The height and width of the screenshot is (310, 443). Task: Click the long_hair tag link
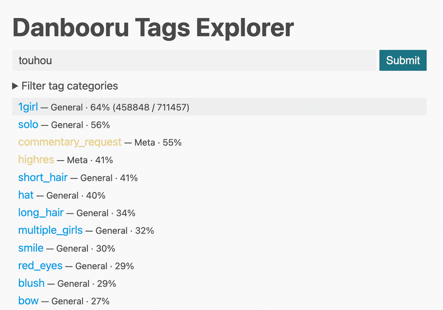pos(41,213)
